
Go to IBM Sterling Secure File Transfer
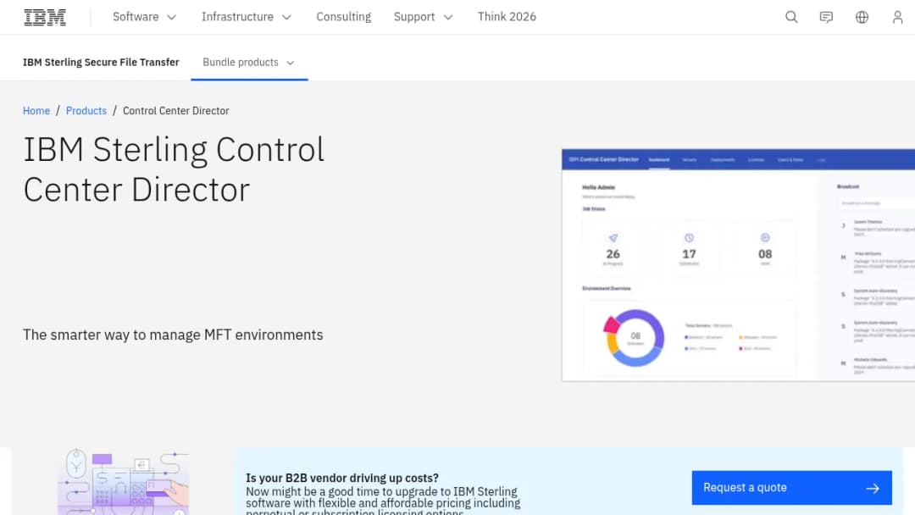point(101,63)
